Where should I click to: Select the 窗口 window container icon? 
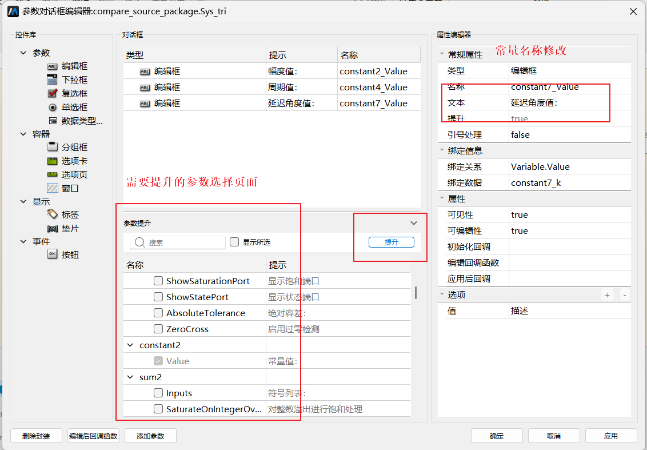click(53, 188)
